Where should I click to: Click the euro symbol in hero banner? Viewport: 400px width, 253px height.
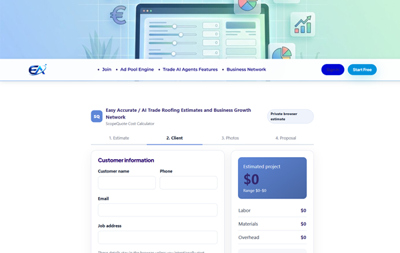point(119,15)
